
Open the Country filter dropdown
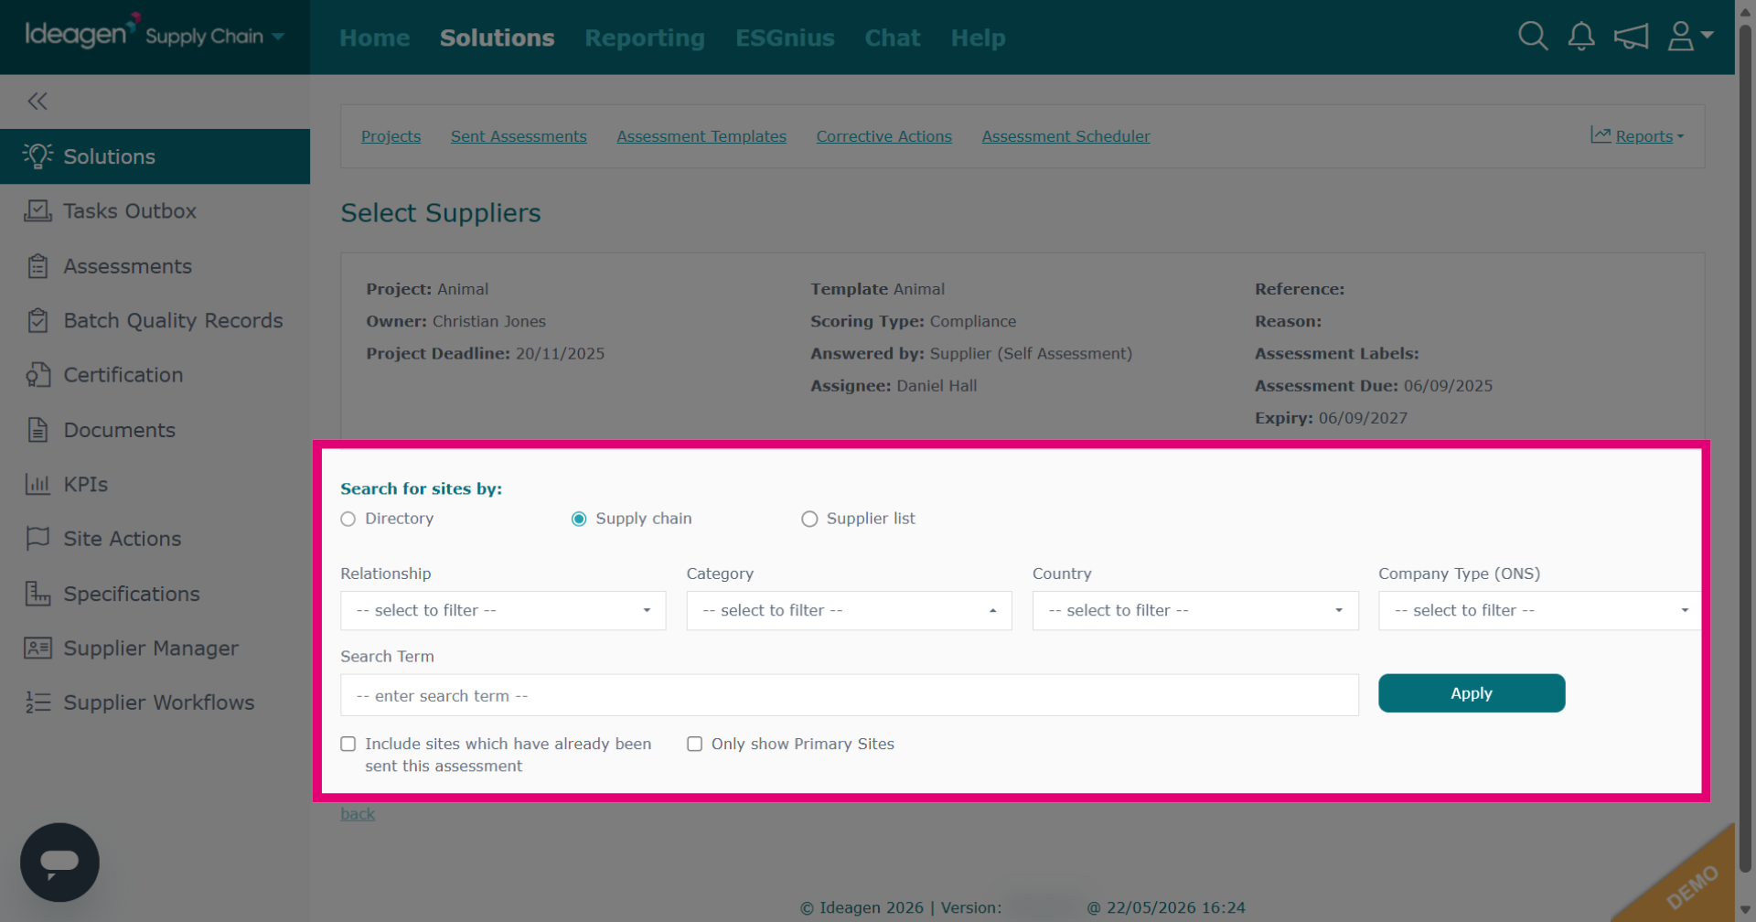(x=1195, y=611)
